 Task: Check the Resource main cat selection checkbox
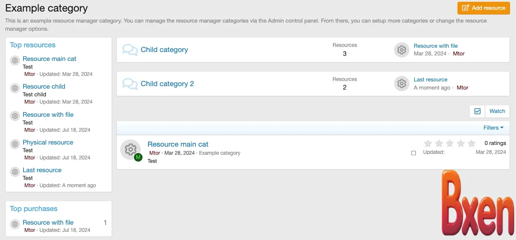click(x=413, y=153)
